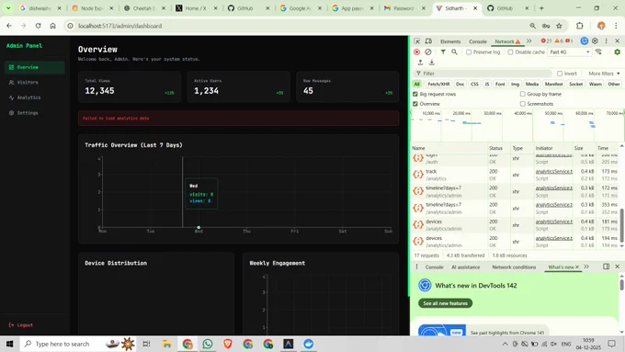Viewport: 625px width, 352px height.
Task: Open analyticsService initiator link for track request
Action: tap(554, 172)
